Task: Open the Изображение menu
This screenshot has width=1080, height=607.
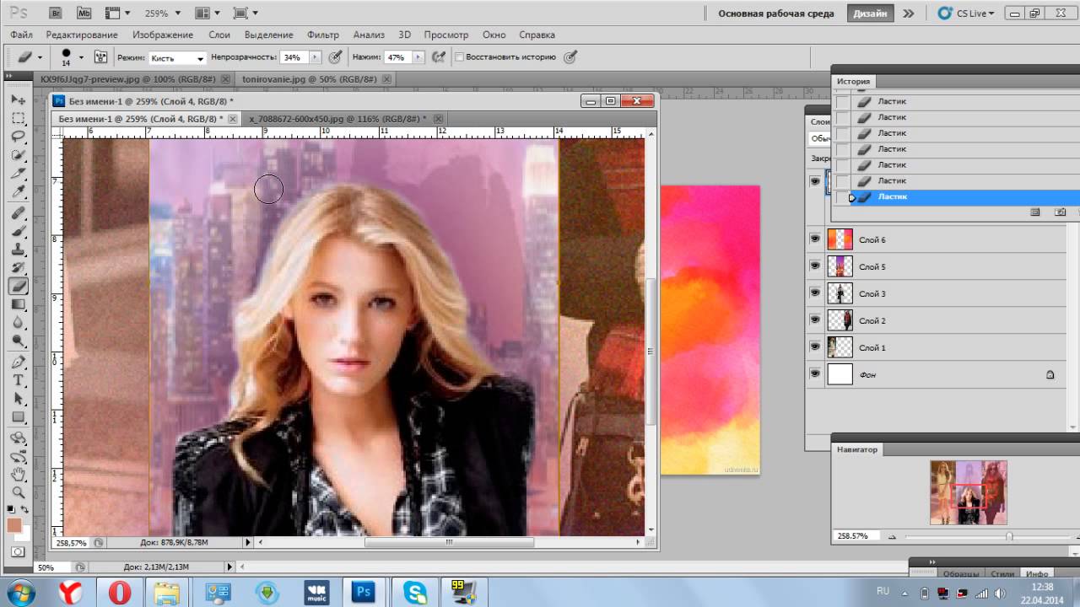Action: [163, 35]
